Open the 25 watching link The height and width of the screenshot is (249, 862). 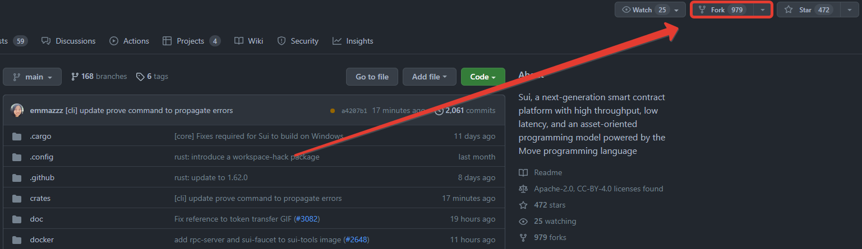click(x=555, y=221)
